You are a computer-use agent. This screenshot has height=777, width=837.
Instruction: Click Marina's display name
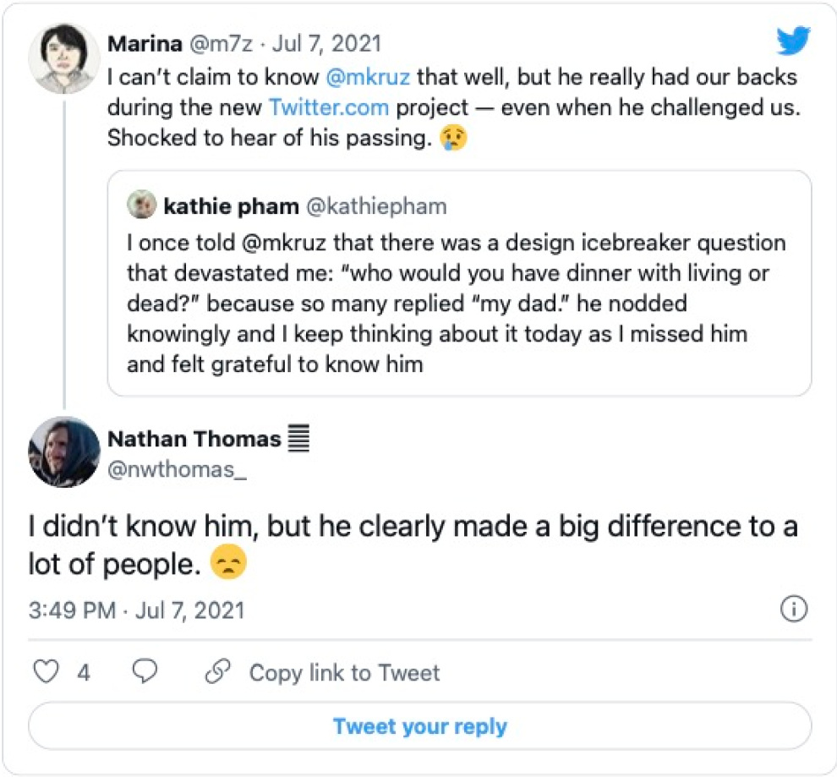coord(142,43)
